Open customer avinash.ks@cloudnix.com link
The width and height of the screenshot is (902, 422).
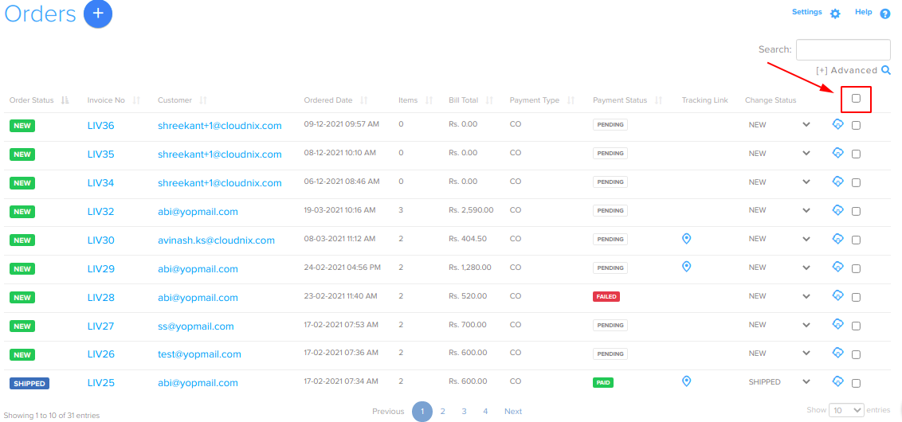[x=216, y=240]
